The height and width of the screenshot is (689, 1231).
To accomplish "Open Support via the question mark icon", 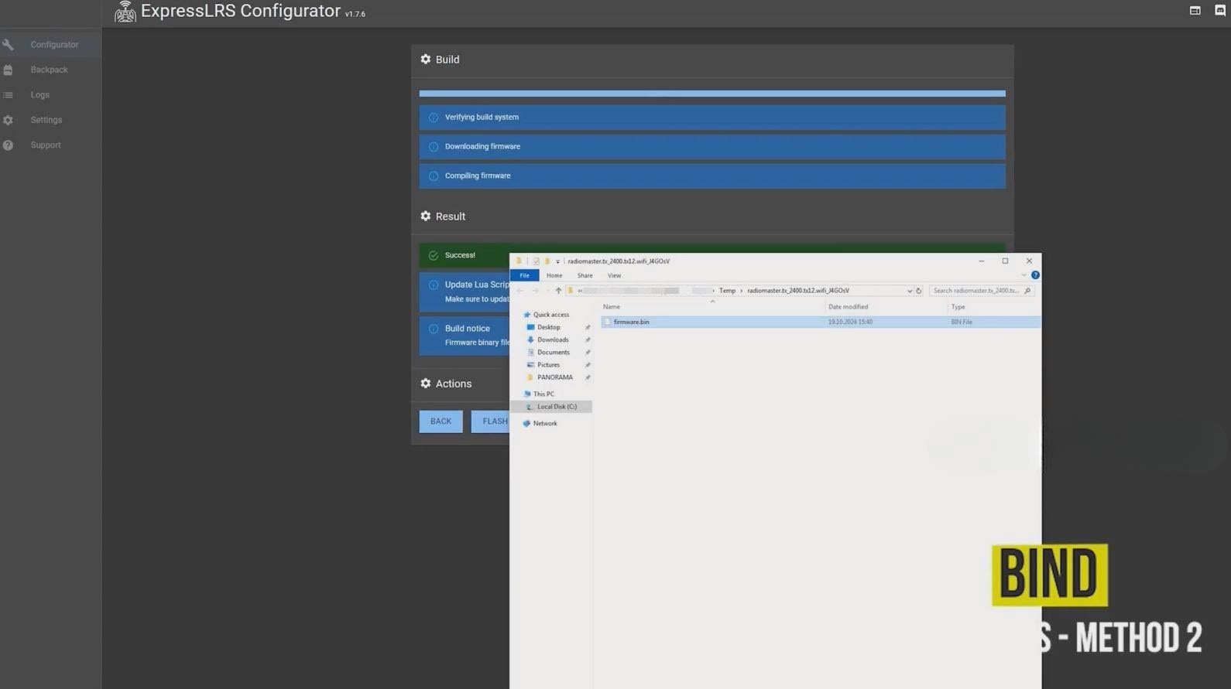I will 9,145.
